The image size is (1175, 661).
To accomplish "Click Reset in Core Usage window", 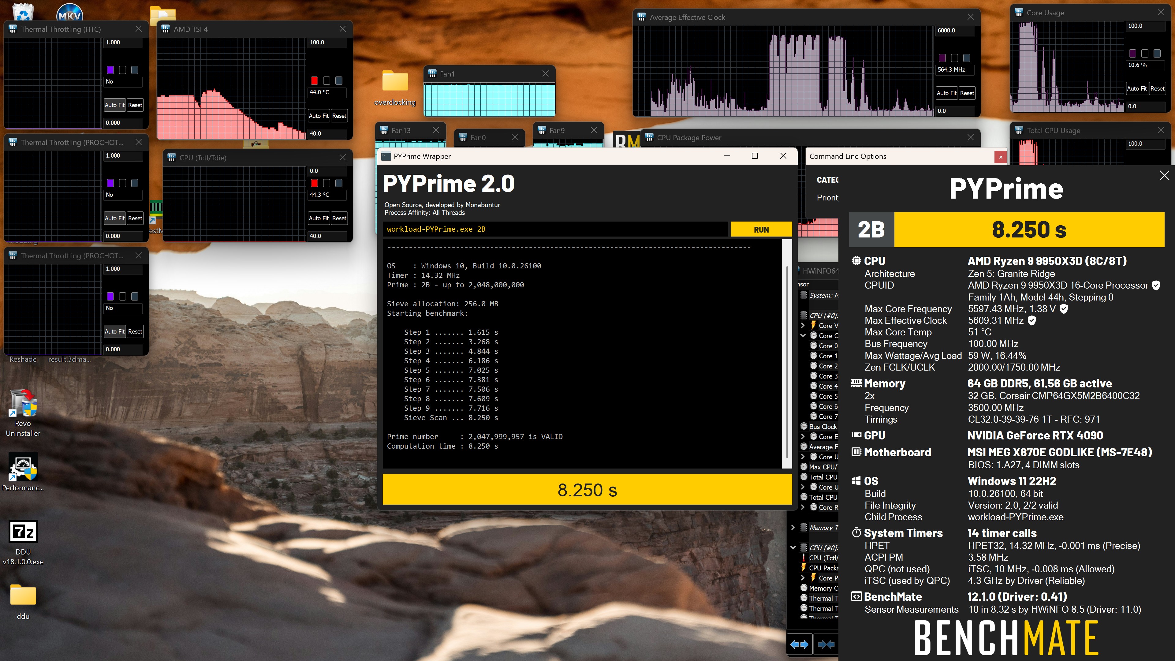I will (1157, 88).
